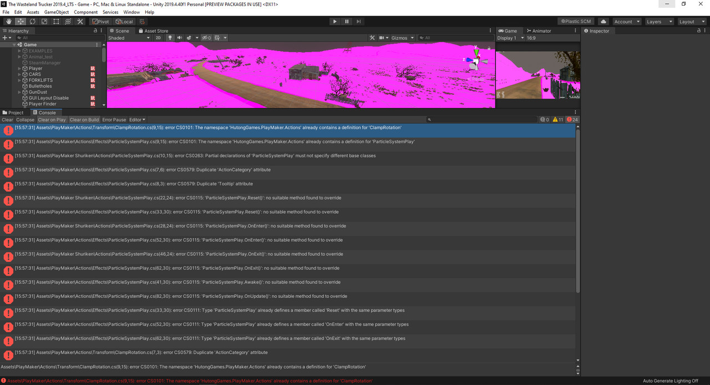Click console Clear button

pos(7,120)
